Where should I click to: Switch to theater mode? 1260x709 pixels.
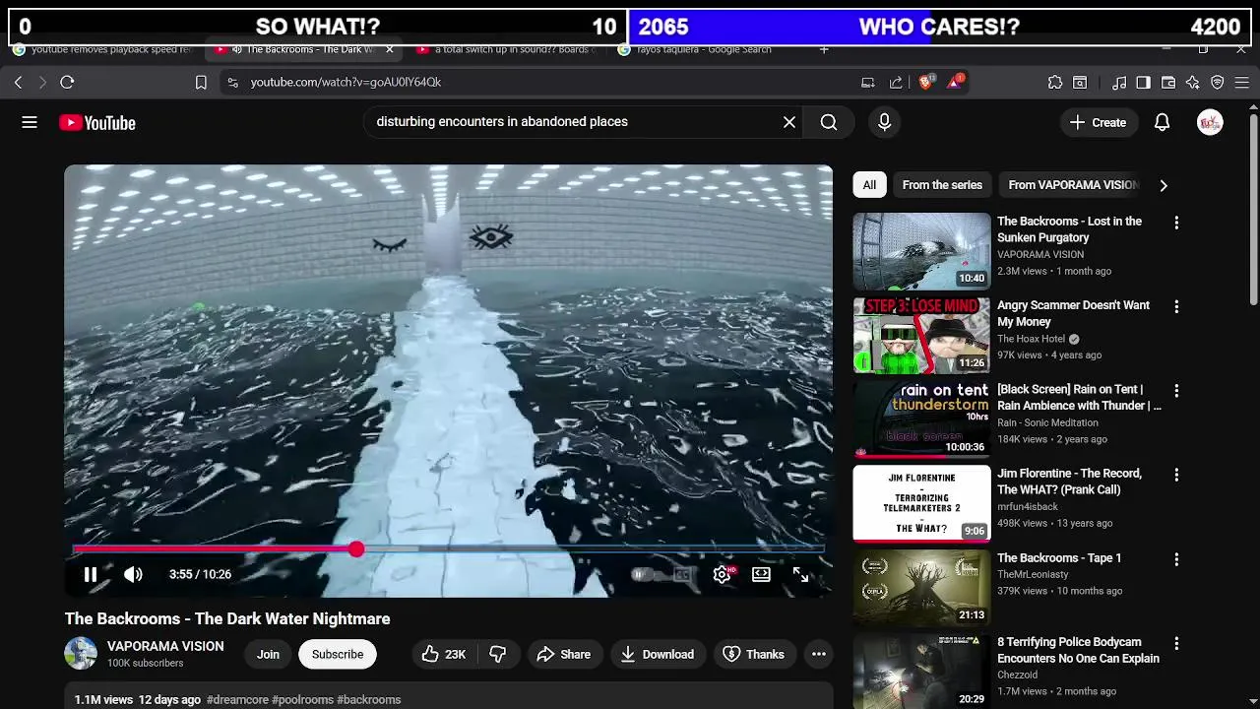tap(761, 574)
